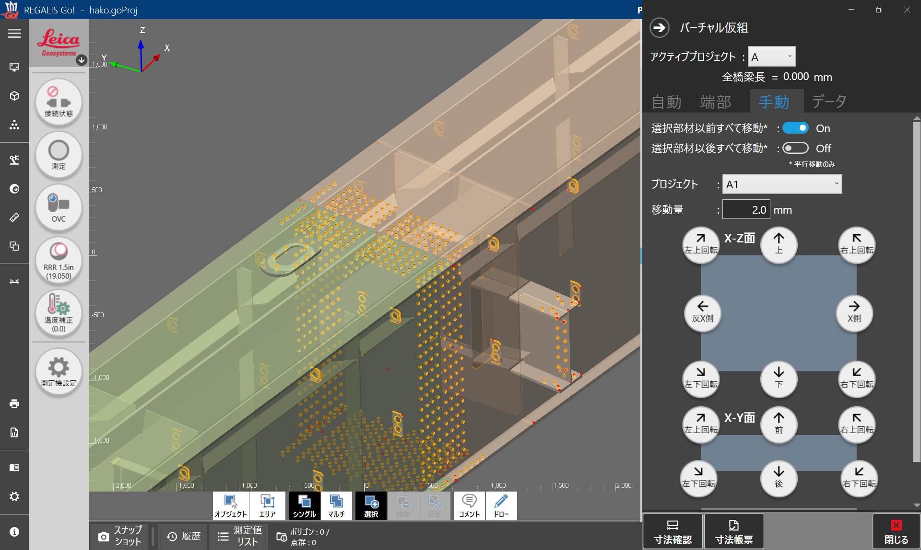Open the アクティブプロジェクト dropdown
921x550 pixels.
coord(771,57)
